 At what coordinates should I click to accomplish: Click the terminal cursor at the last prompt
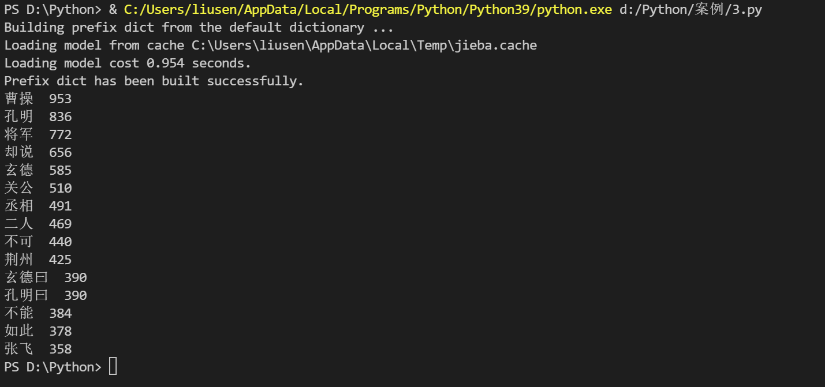point(113,366)
